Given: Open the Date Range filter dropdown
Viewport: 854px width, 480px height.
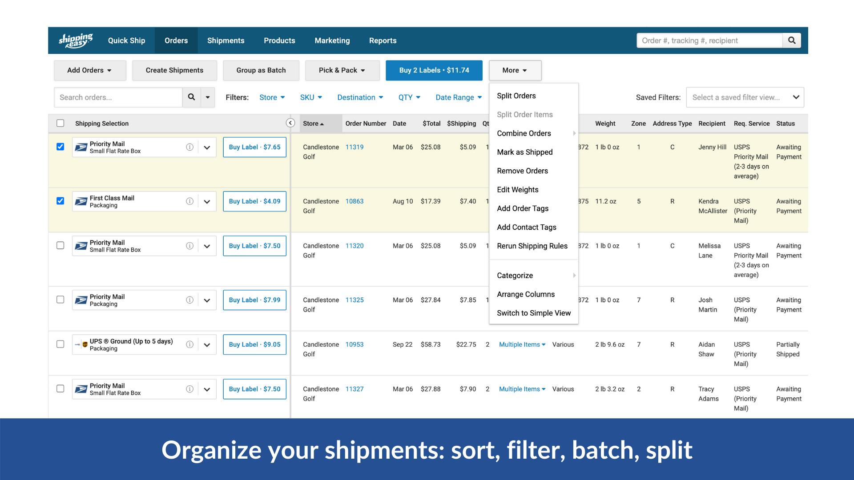Looking at the screenshot, I should (x=458, y=97).
